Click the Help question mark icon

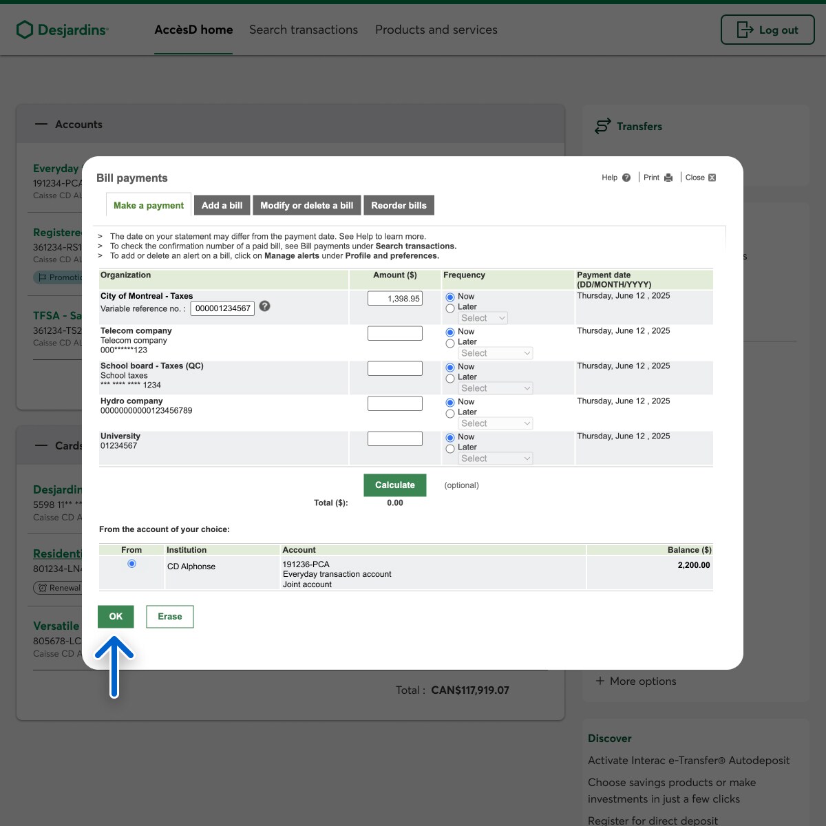pyautogui.click(x=626, y=178)
